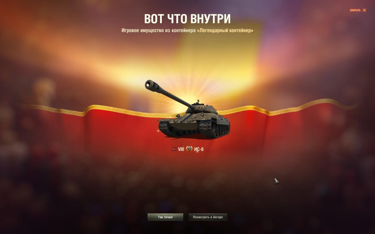
Task: Click the Закрыть text label
Action: pos(355,10)
